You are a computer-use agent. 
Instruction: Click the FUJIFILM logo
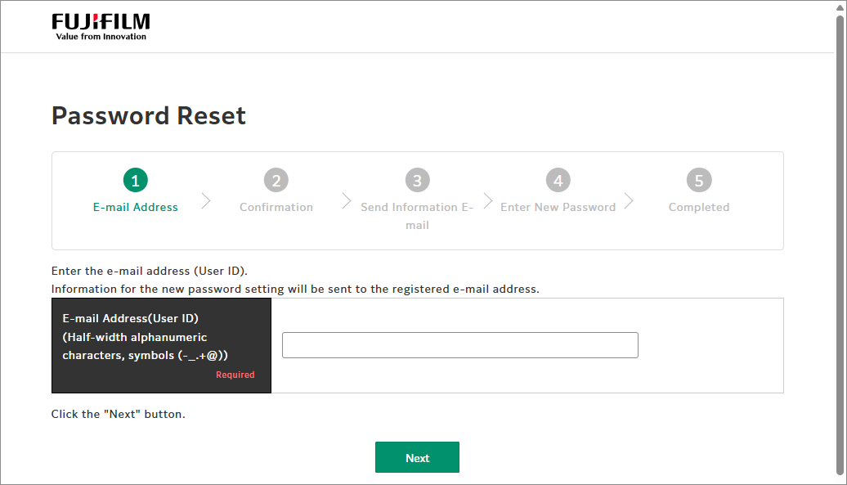click(101, 27)
